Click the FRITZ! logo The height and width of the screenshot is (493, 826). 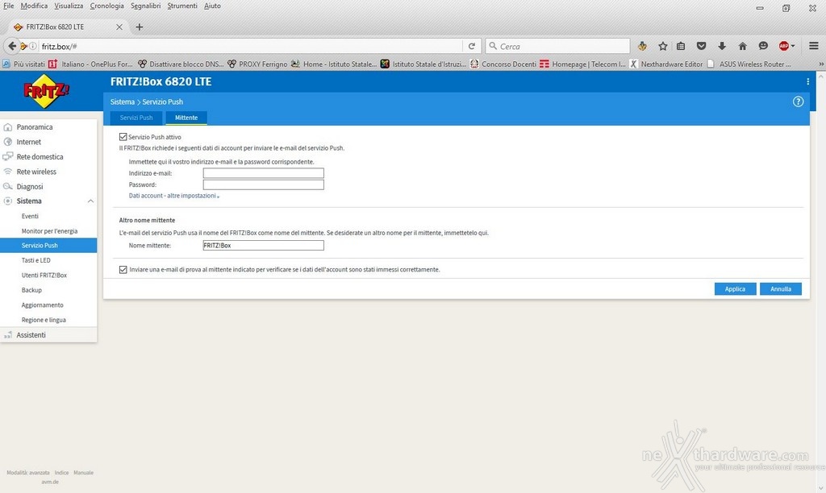tap(46, 91)
